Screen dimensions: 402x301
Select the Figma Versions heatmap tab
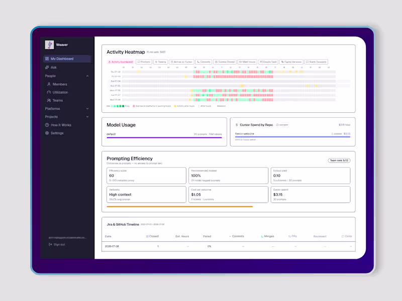point(291,62)
